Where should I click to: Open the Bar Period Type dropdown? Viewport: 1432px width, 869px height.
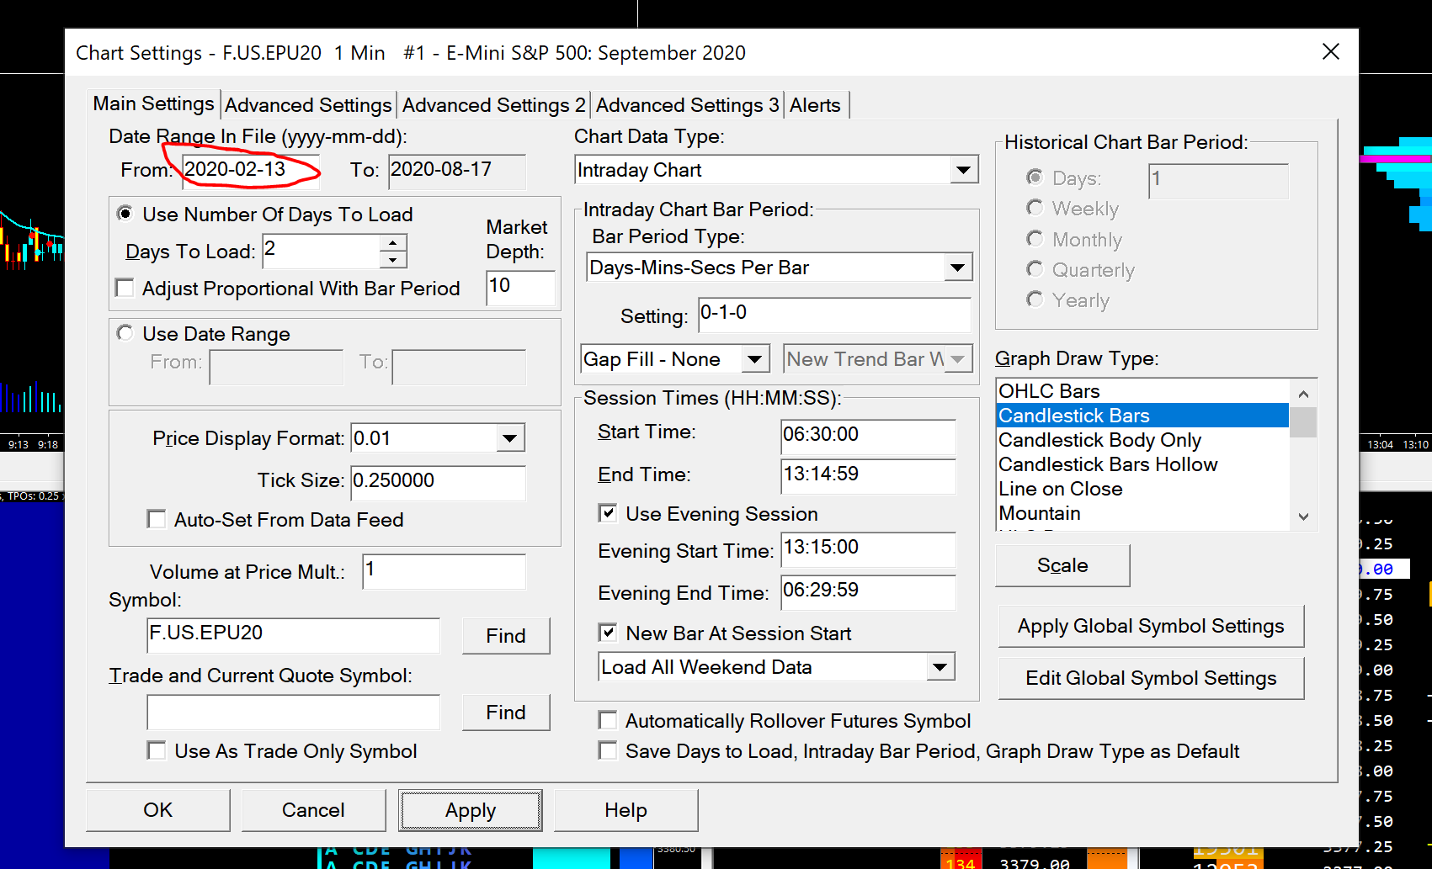coord(957,268)
